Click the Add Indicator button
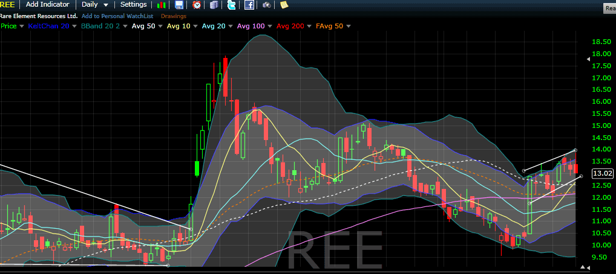This screenshot has width=616, height=274. click(x=48, y=4)
